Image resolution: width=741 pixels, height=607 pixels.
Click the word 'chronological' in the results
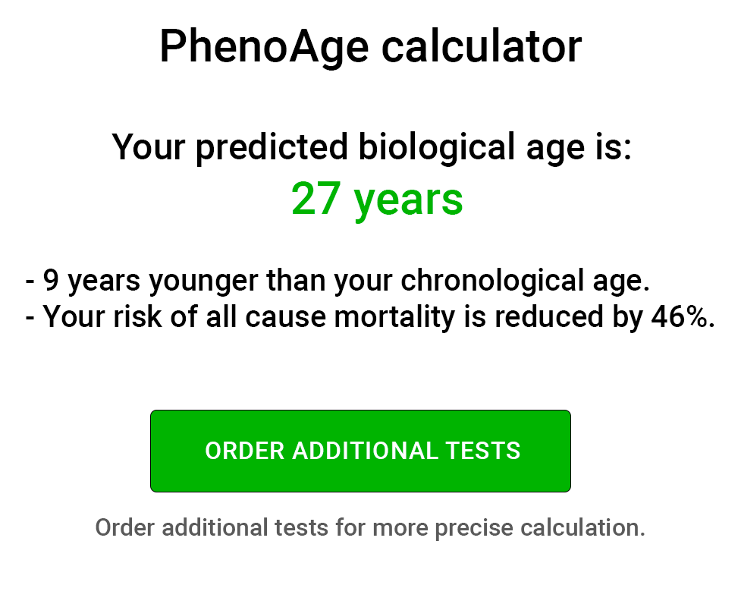[492, 280]
